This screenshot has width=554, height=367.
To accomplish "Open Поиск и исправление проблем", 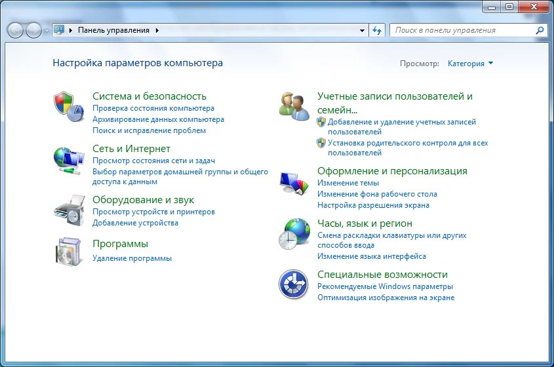I will pos(149,130).
